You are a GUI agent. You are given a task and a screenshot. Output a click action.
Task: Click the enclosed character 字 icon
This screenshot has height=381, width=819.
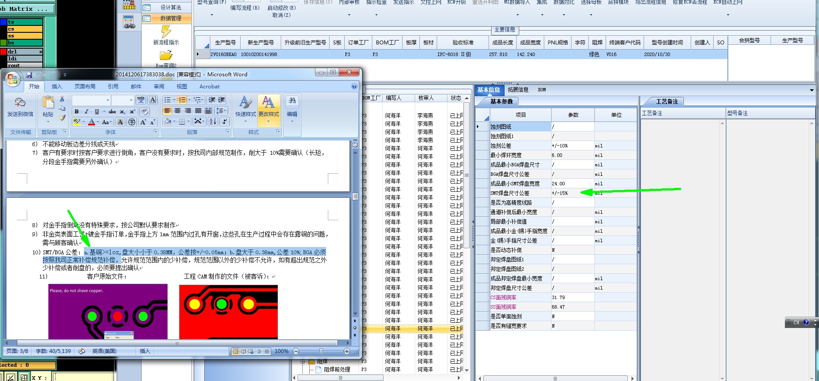click(132, 122)
